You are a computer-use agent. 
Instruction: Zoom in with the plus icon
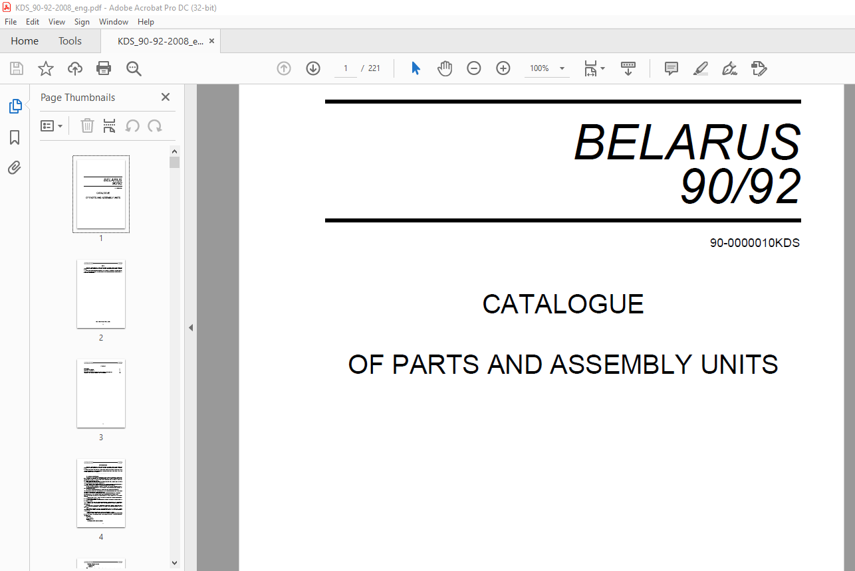[x=503, y=68]
